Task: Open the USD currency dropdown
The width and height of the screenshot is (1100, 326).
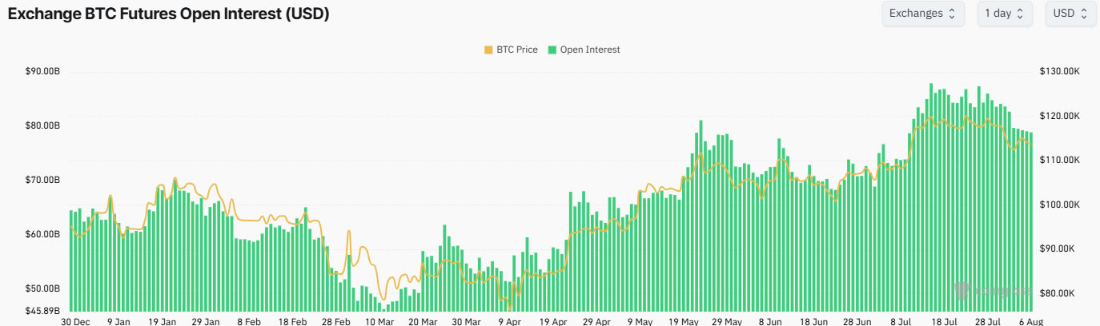Action: pos(1070,14)
